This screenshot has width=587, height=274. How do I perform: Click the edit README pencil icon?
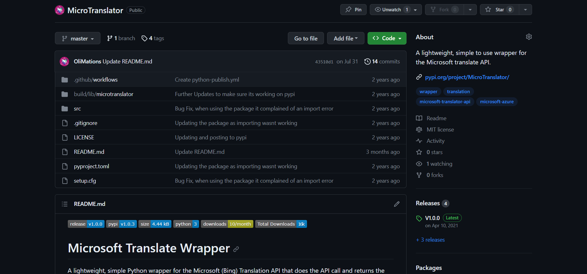[397, 204]
